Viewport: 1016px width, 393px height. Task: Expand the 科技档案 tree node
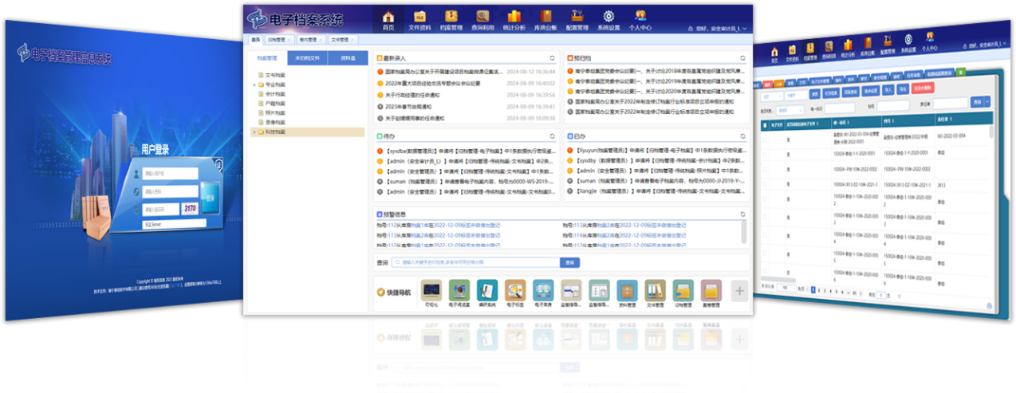(255, 132)
